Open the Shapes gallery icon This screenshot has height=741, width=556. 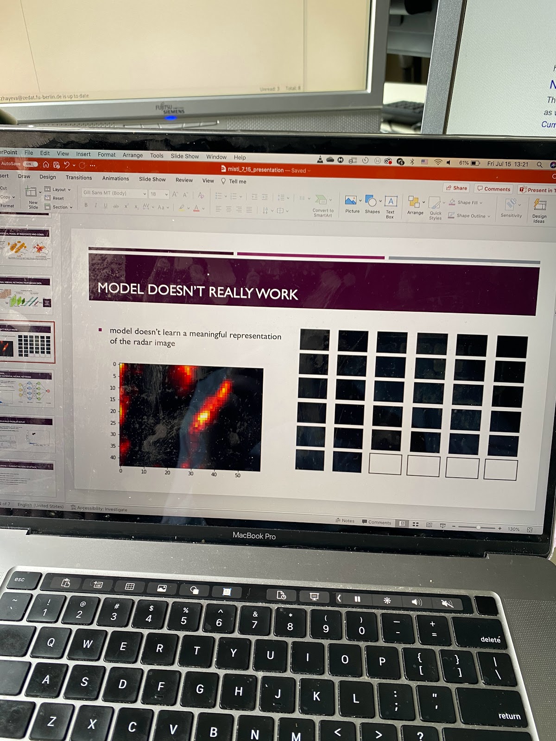point(371,201)
